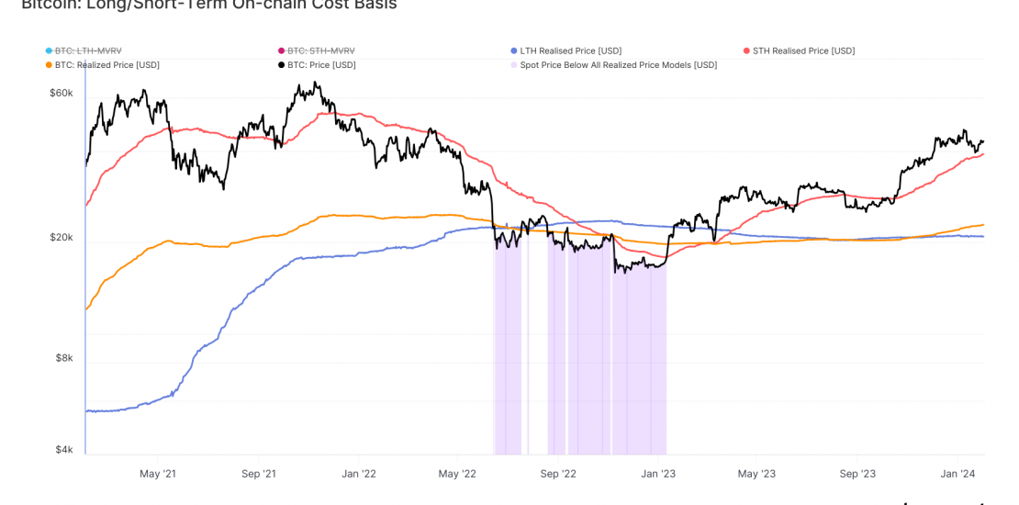This screenshot has height=505, width=1019.
Task: Enable the BTC: LTH-MVRV legend series
Action: [x=88, y=50]
